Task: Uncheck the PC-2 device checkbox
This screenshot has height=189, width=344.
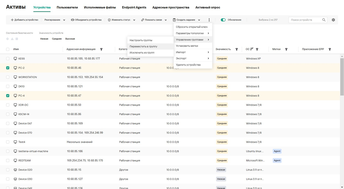Action: [x=8, y=68]
